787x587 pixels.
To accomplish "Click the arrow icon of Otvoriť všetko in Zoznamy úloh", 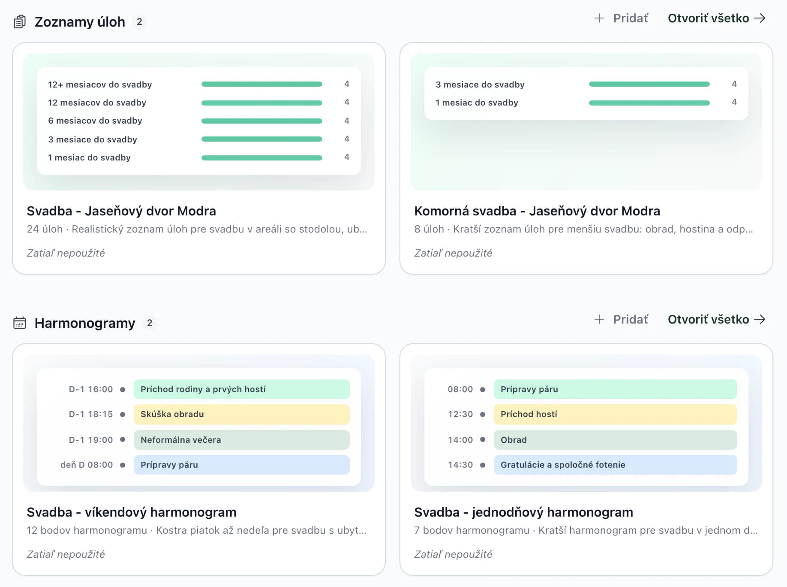I will coord(760,18).
